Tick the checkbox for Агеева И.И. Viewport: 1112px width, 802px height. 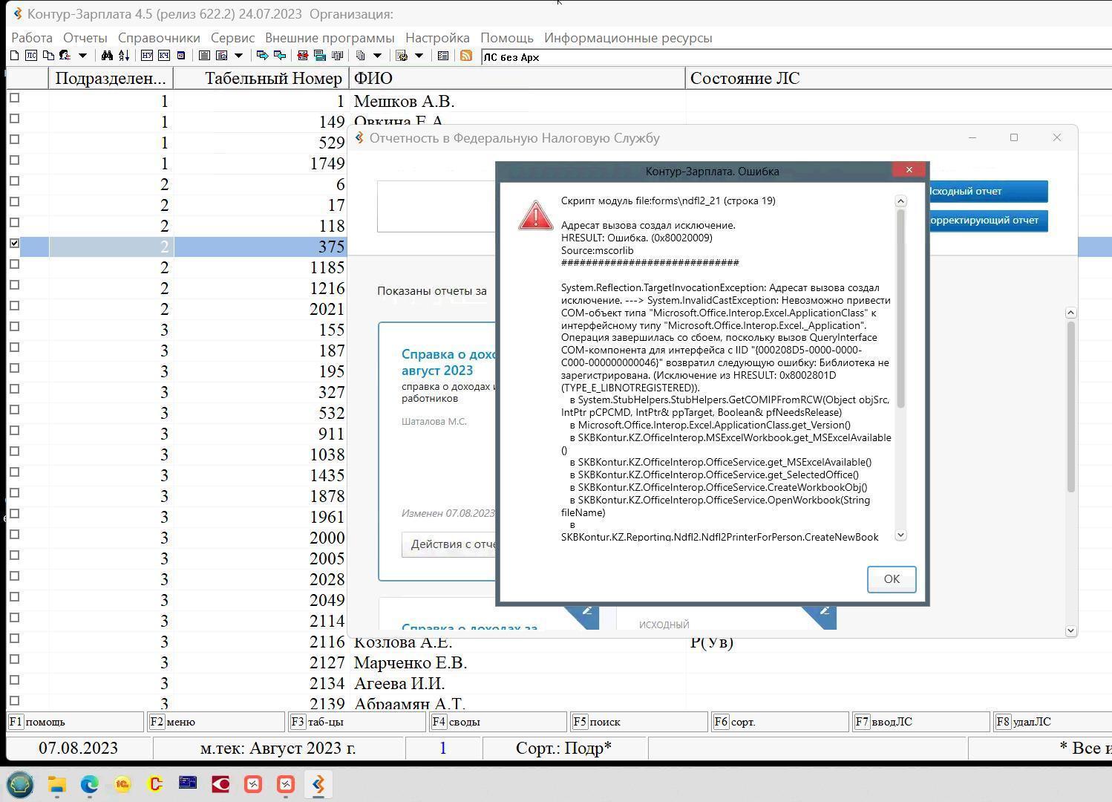pos(14,680)
